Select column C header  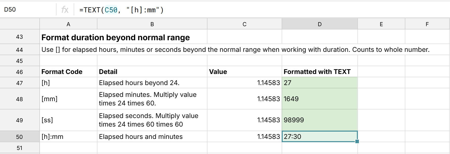click(244, 24)
